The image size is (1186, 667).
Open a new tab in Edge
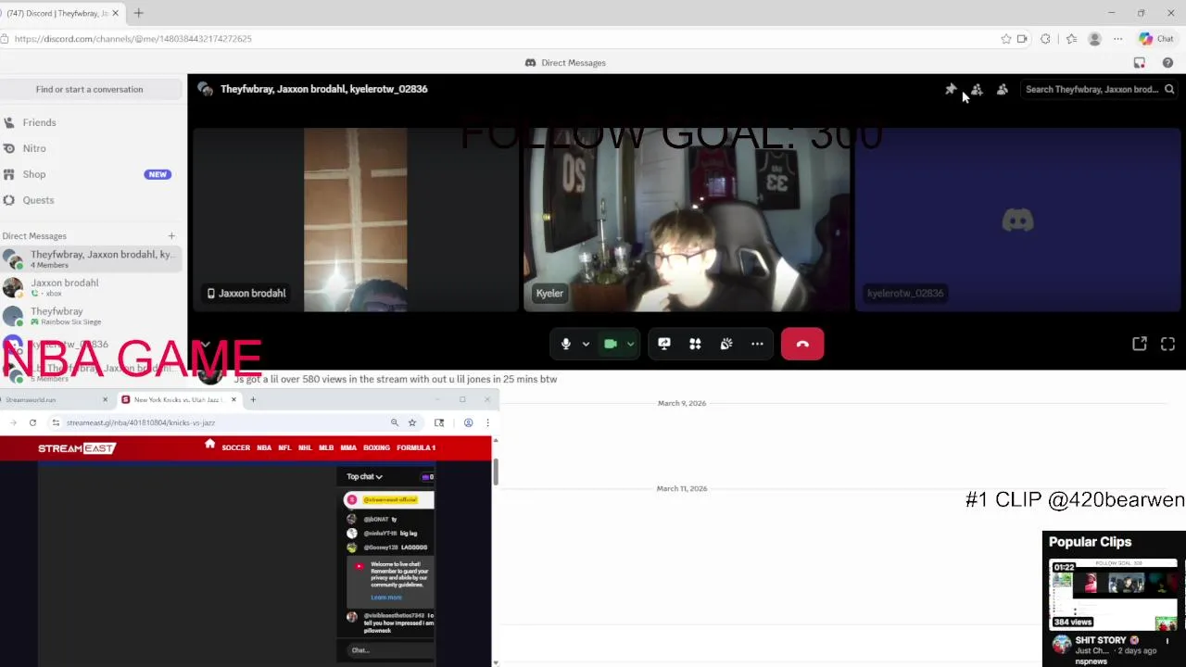pyautogui.click(x=138, y=13)
